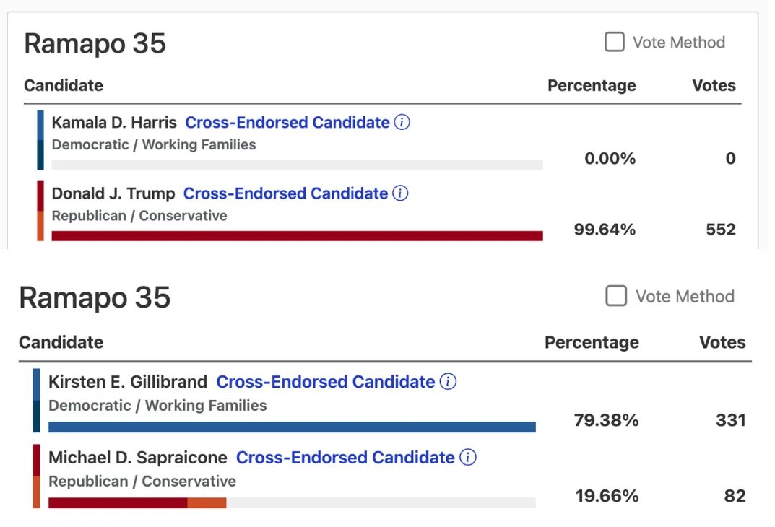The height and width of the screenshot is (527, 775).
Task: Open info icon for Kirsten Gillibrand
Action: coord(448,382)
